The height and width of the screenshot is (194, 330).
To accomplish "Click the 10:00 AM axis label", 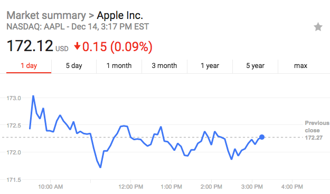I will click(x=51, y=187).
